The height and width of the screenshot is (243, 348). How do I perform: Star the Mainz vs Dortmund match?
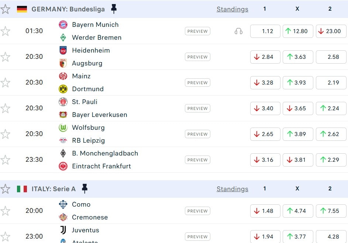[x=5, y=83]
